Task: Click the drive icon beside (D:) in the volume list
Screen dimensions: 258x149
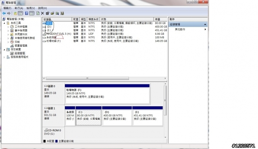Action: (44, 27)
